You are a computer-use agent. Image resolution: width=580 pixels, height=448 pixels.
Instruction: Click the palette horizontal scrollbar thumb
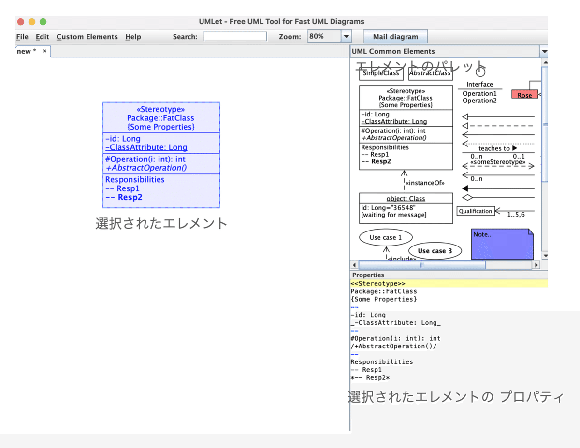[422, 265]
